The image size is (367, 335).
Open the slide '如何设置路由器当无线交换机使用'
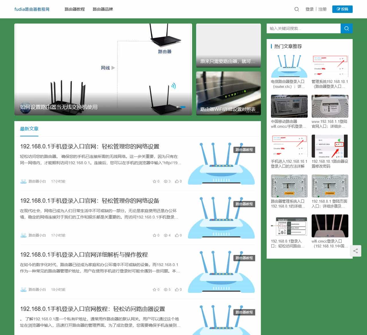click(x=59, y=107)
